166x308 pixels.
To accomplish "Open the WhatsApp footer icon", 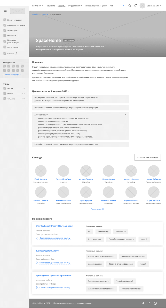I will [155, 303].
